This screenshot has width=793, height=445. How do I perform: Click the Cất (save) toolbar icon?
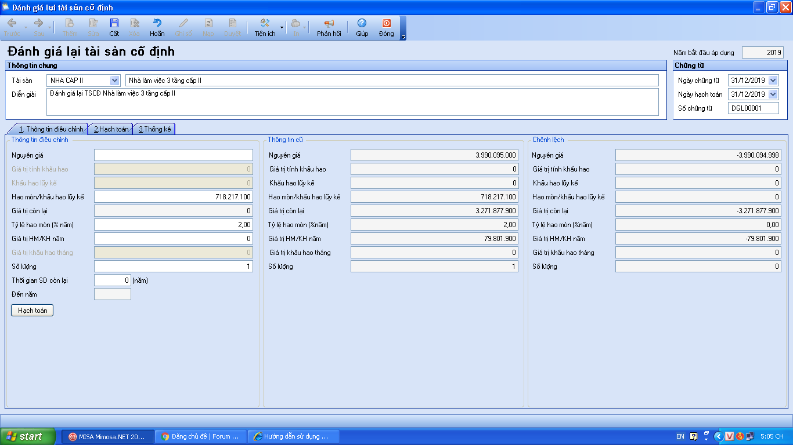pos(114,27)
